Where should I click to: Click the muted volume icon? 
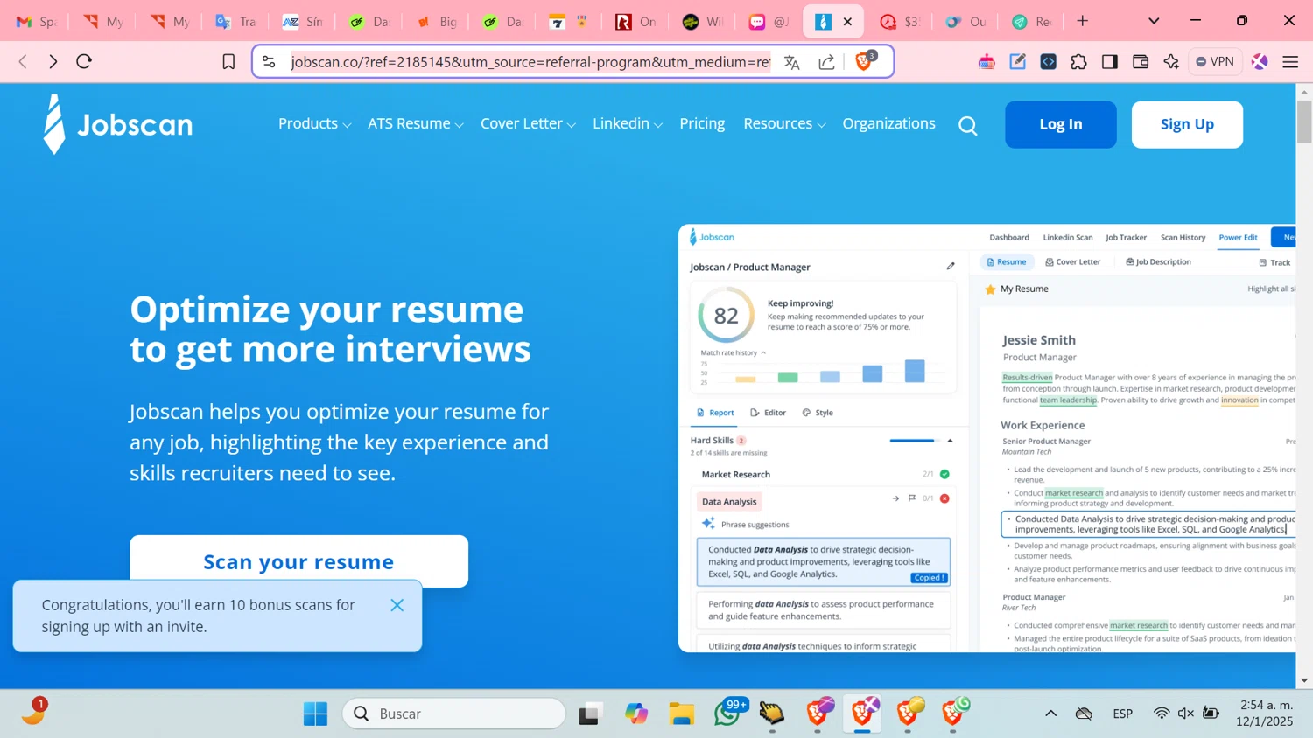point(1186,714)
